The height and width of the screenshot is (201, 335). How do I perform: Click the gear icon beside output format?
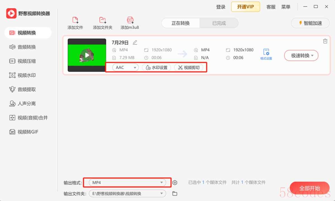175,183
